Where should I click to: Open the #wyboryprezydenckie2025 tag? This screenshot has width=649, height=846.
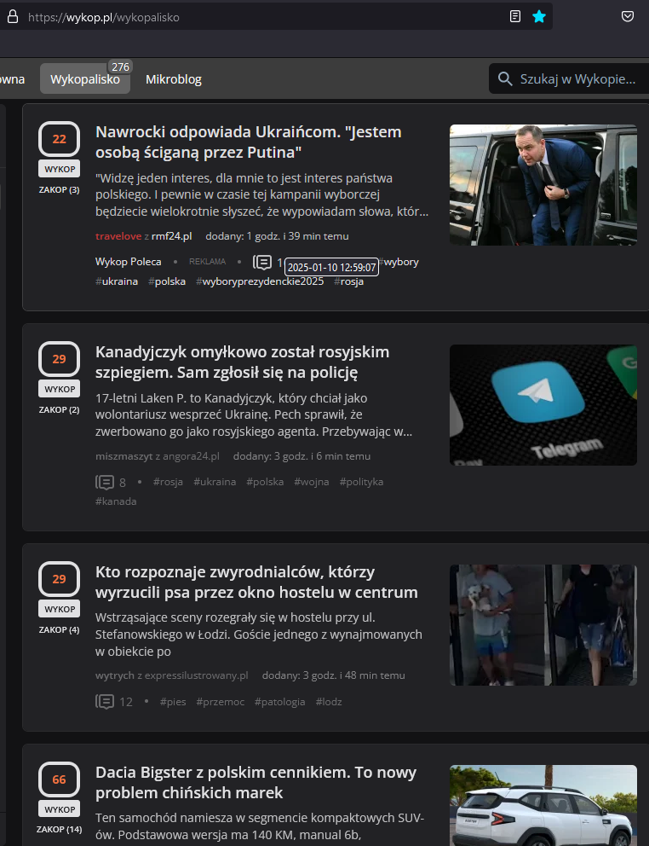click(x=260, y=281)
